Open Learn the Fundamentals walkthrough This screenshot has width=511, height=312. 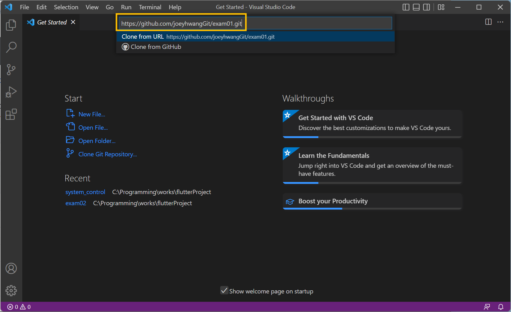[x=372, y=166]
